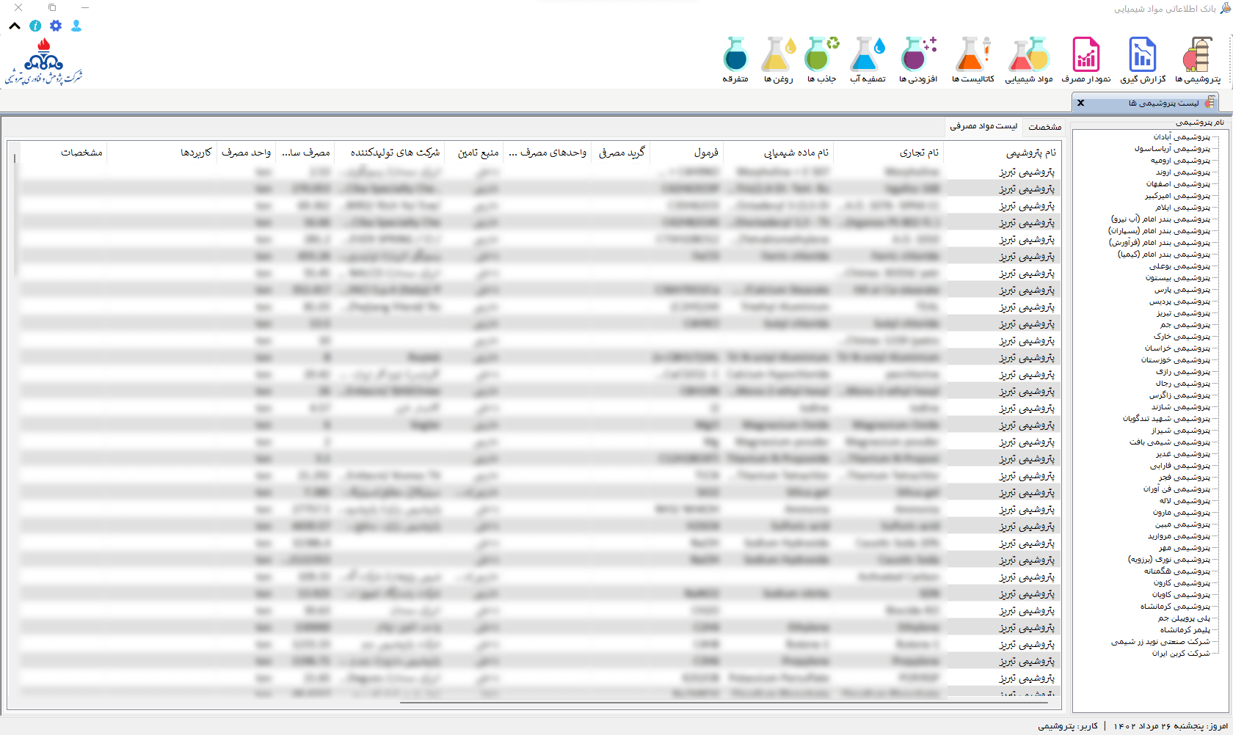1233x735 pixels.
Task: Close the لیست پتروشیمی ها document tab
Action: pyautogui.click(x=1080, y=103)
